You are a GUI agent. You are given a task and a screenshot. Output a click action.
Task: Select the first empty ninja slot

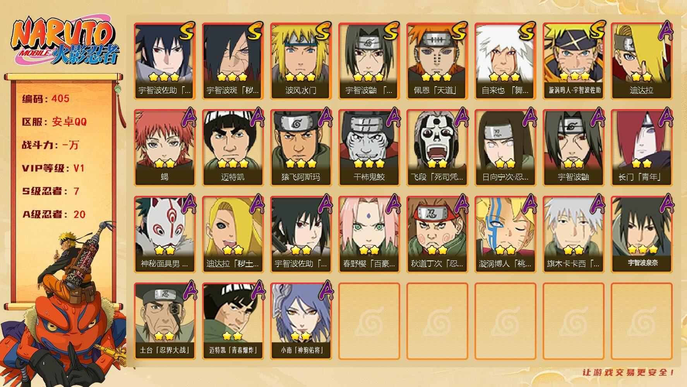click(369, 321)
